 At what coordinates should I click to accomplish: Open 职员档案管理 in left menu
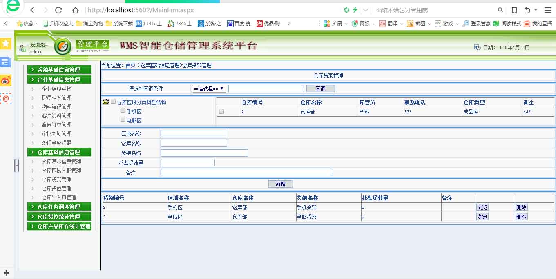click(x=56, y=98)
